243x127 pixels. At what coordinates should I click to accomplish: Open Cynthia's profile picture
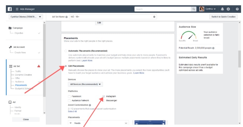click(x=202, y=9)
